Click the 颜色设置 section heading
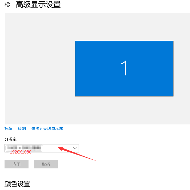The width and height of the screenshot is (190, 190). 17,184
